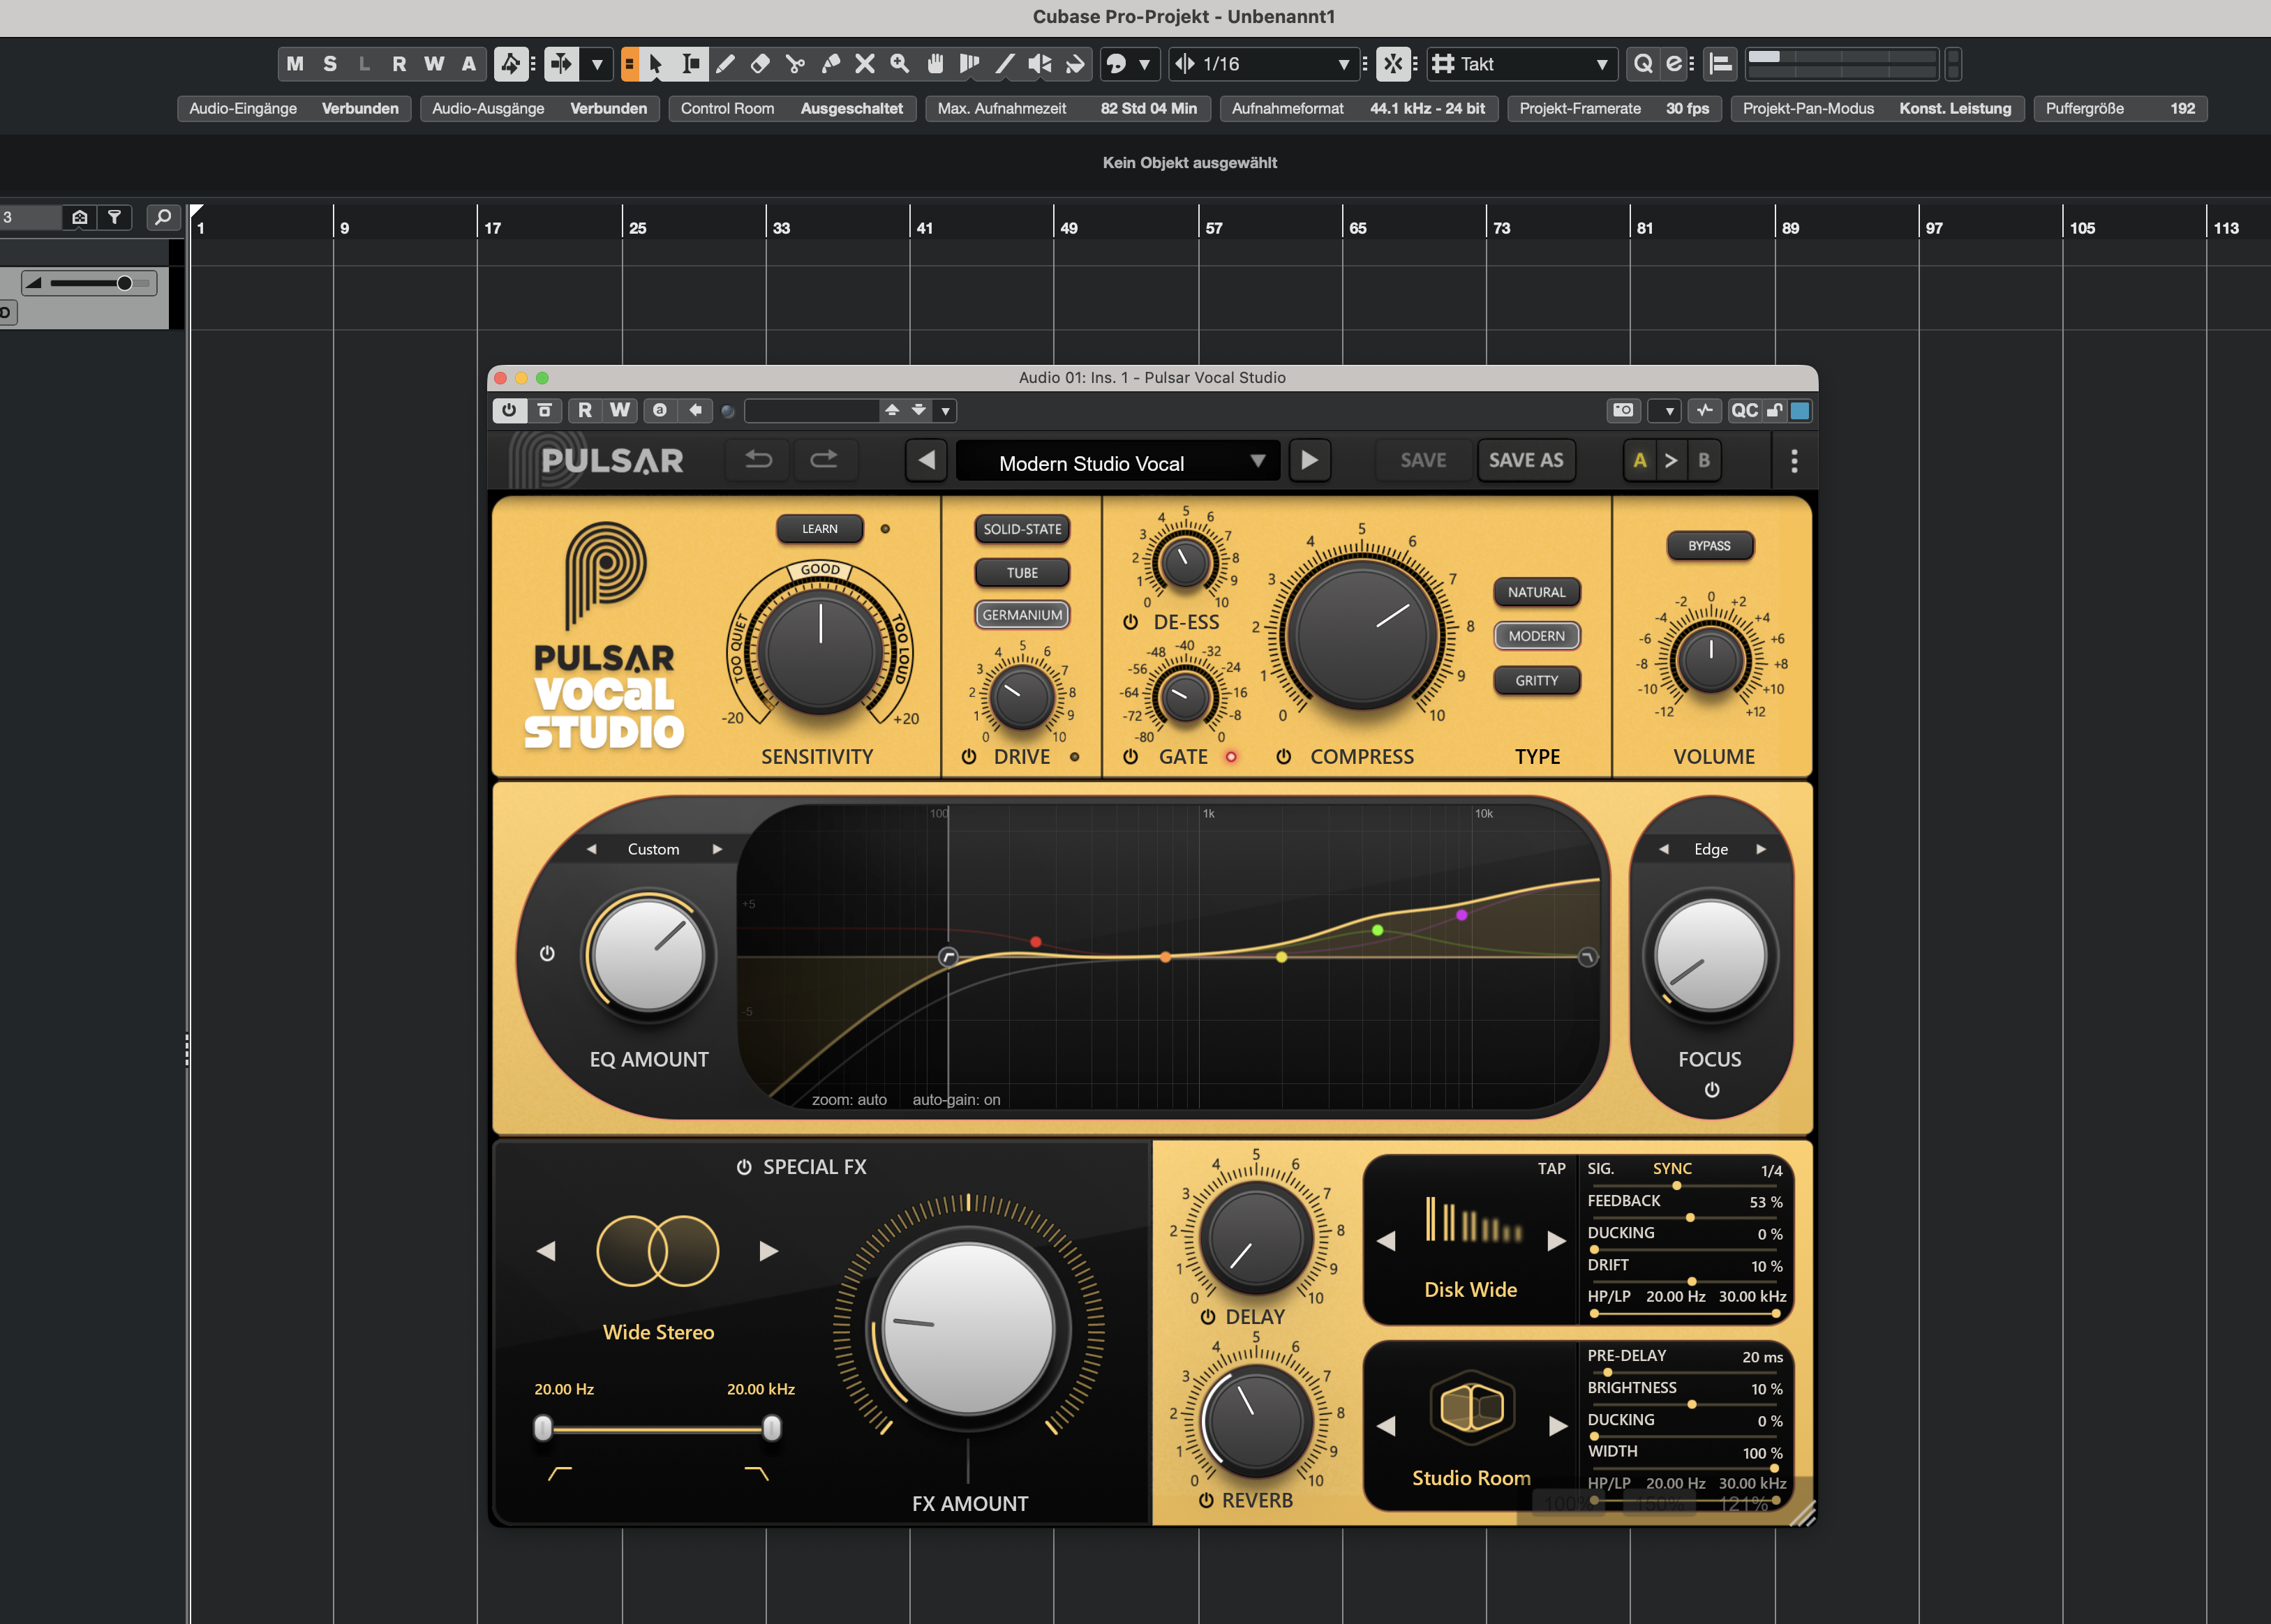The width and height of the screenshot is (2271, 1624).
Task: Expand the plug-in preset browser arrow
Action: [946, 411]
